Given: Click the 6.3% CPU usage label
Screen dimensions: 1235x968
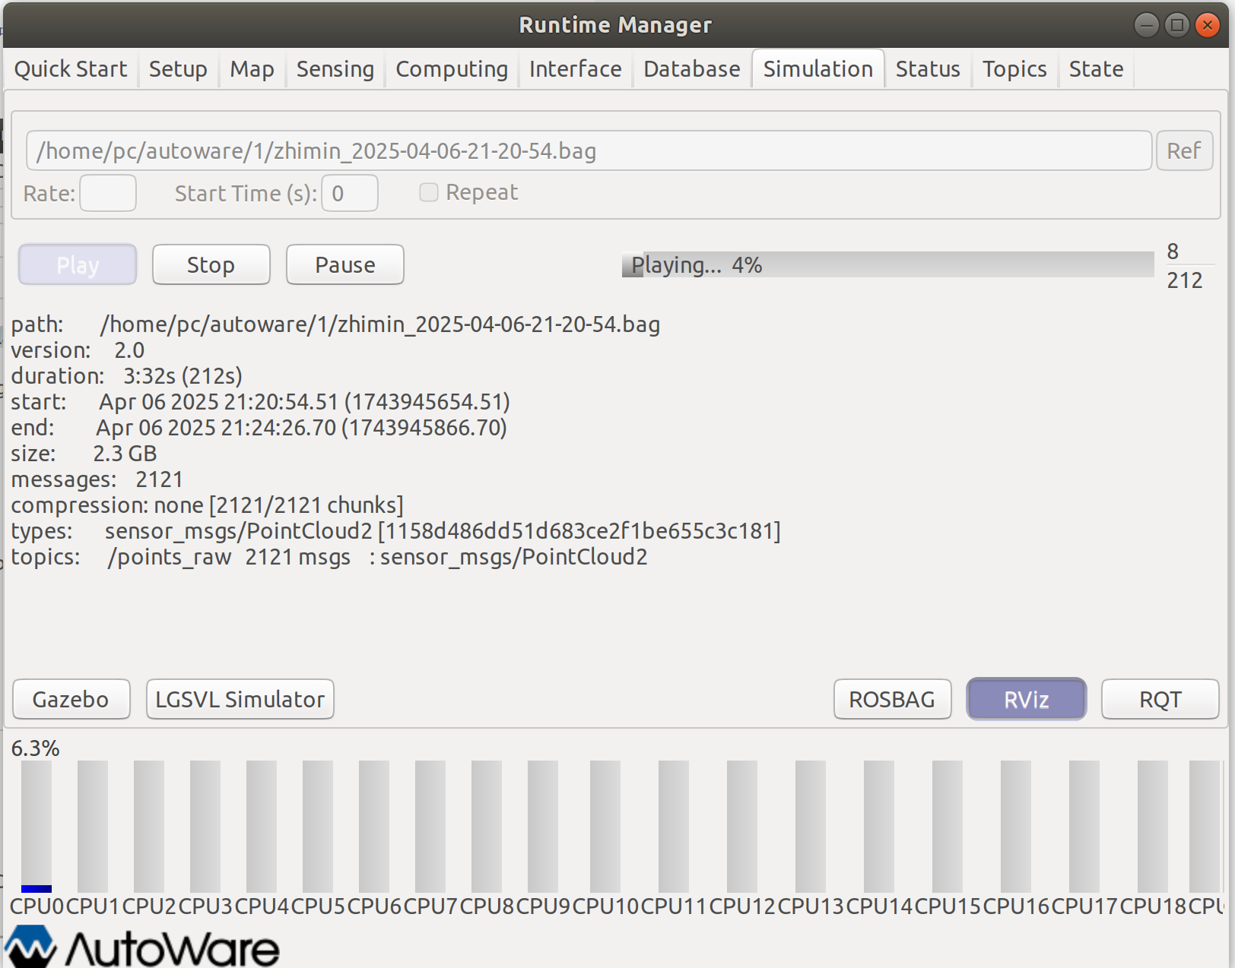Looking at the screenshot, I should tap(35, 748).
